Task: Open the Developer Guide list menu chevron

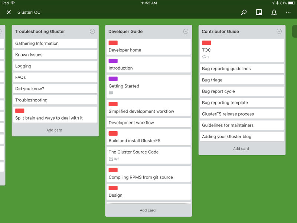Action: point(186,32)
